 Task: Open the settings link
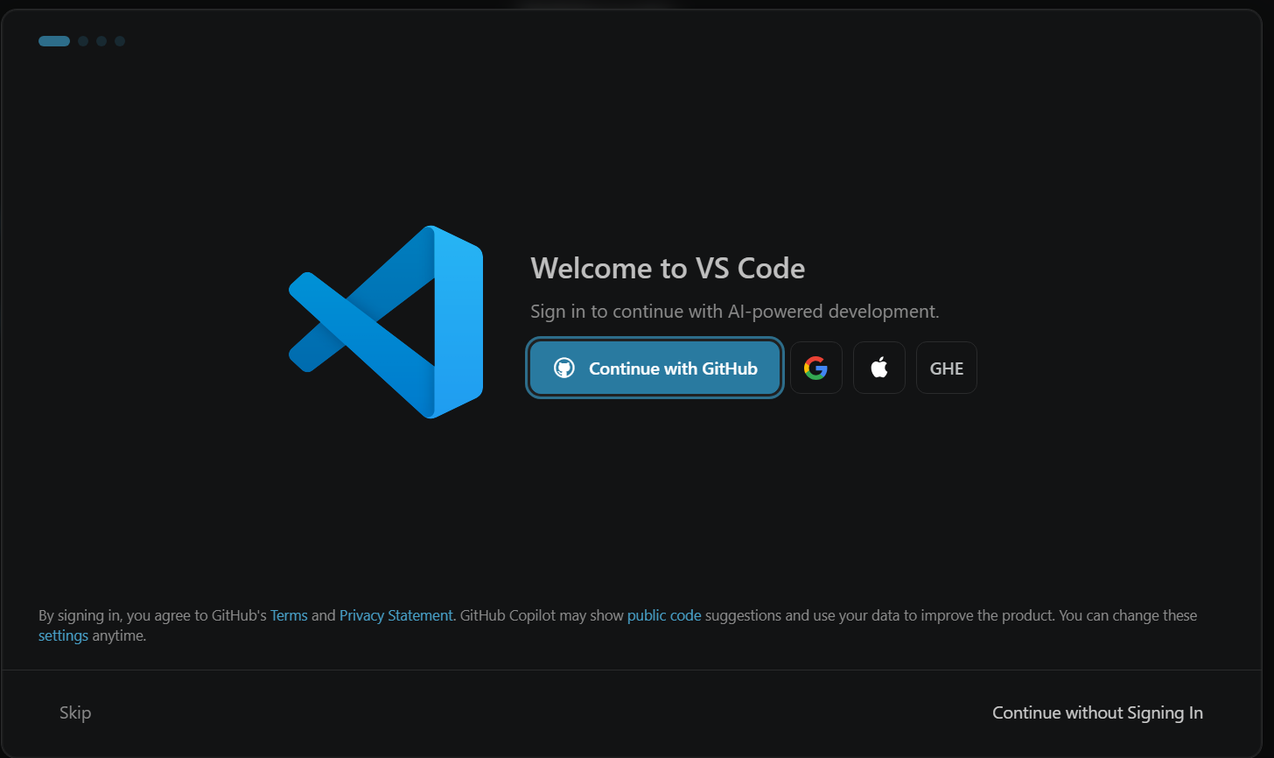click(x=63, y=635)
